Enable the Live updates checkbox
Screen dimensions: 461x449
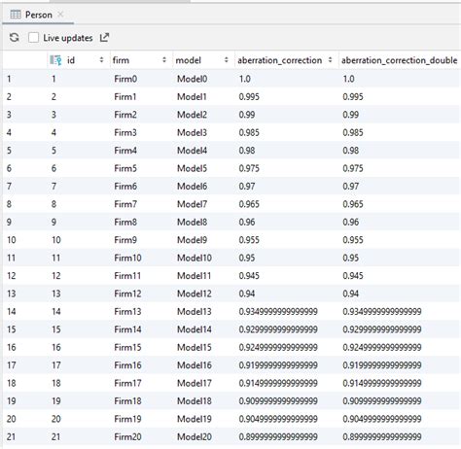pos(33,38)
